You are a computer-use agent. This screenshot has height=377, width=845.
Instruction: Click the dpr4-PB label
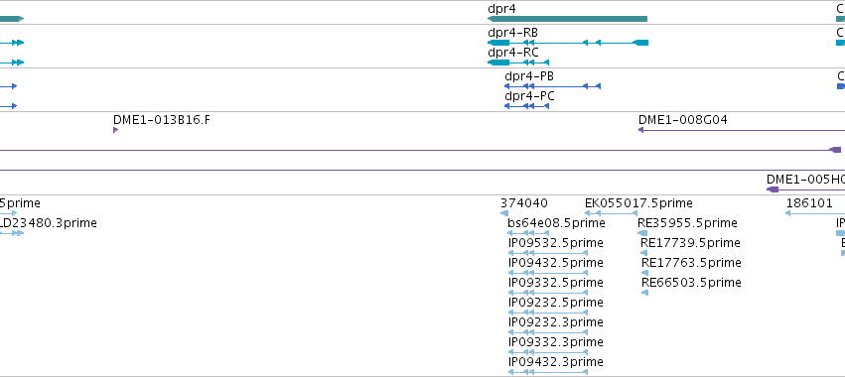tap(529, 76)
